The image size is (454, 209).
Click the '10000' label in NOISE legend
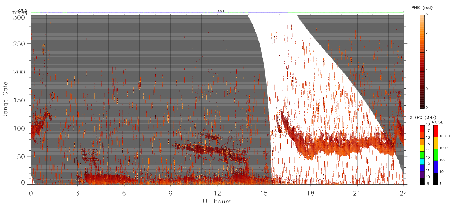coord(445,136)
